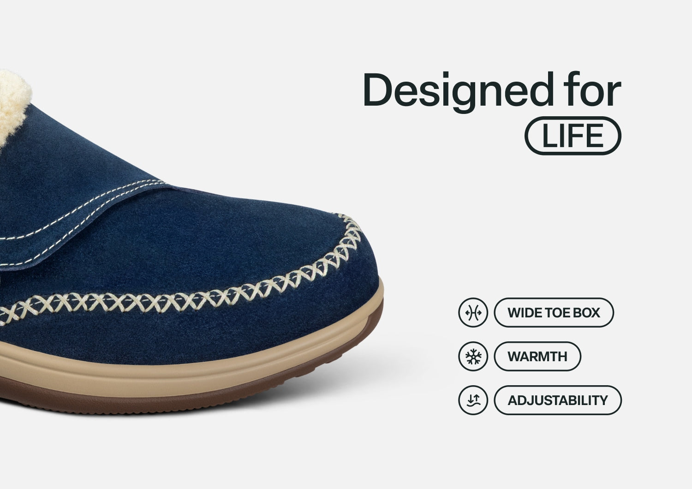Select the WIDE TOE BOX pill label
Image resolution: width=692 pixels, height=489 pixels.
coord(554,312)
